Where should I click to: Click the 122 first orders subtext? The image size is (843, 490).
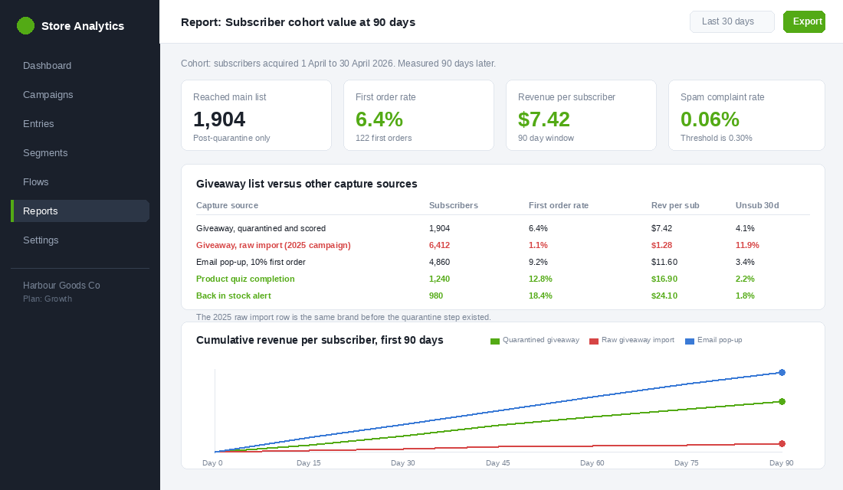383,138
